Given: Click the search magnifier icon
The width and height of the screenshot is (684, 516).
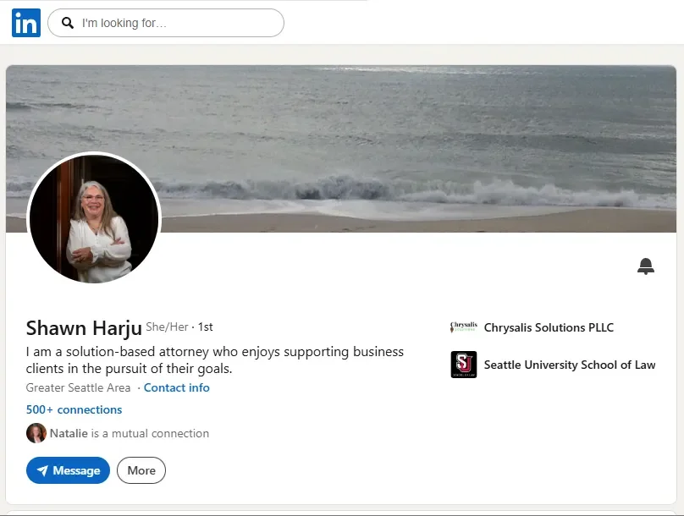Looking at the screenshot, I should coord(67,23).
